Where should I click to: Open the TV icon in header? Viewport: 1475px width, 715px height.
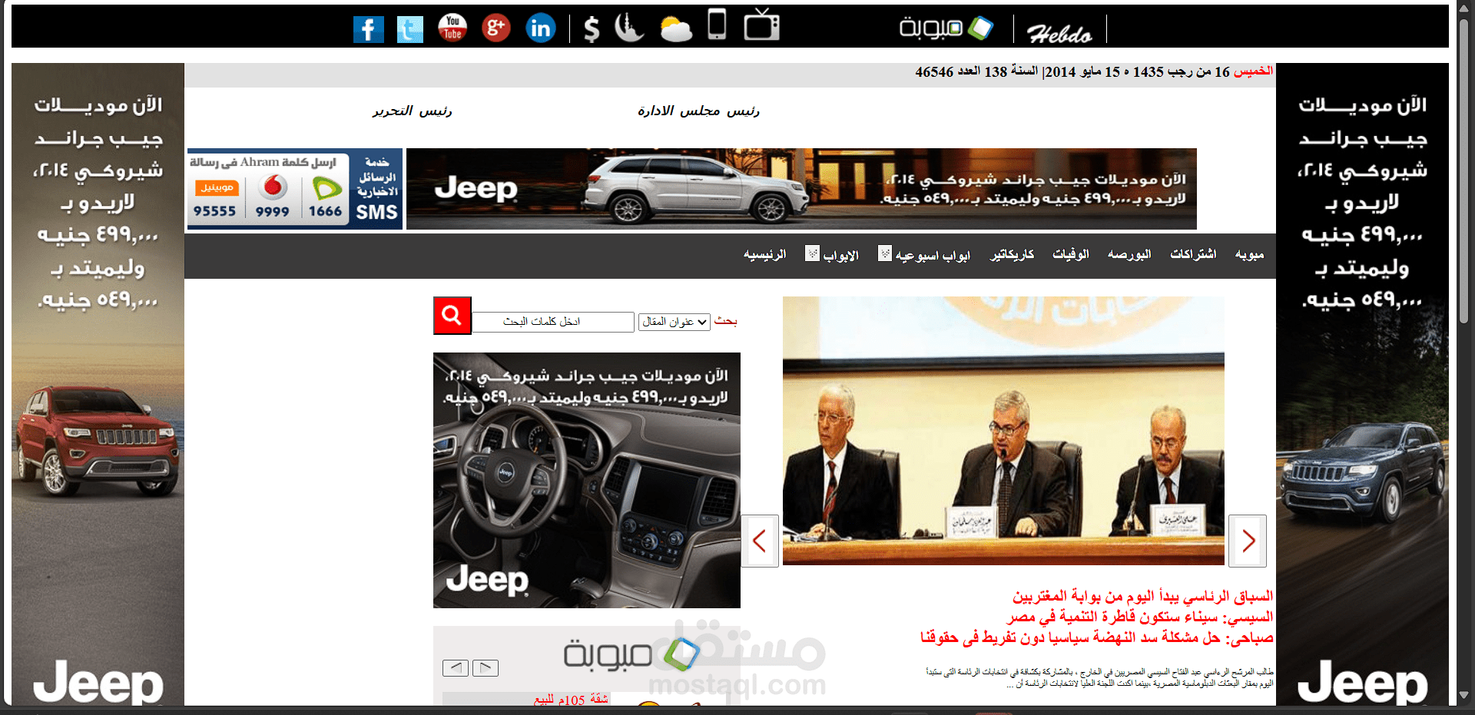coord(761,24)
